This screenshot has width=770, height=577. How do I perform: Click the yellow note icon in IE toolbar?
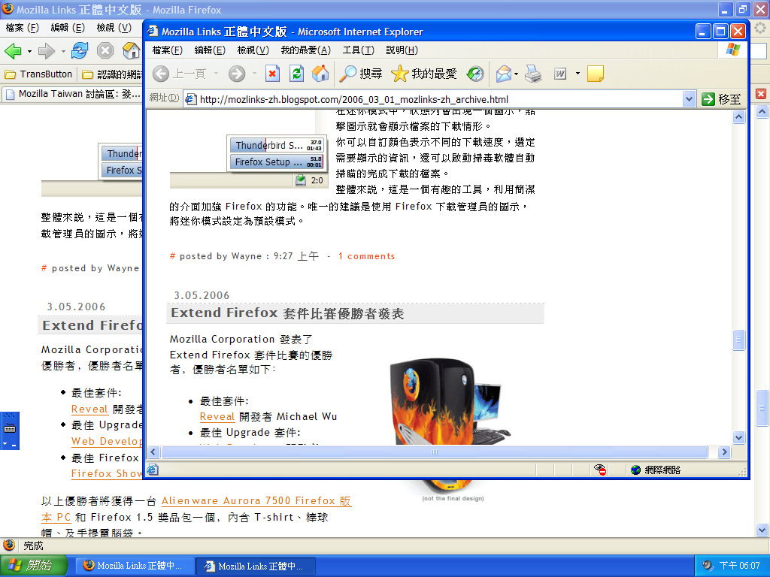596,74
